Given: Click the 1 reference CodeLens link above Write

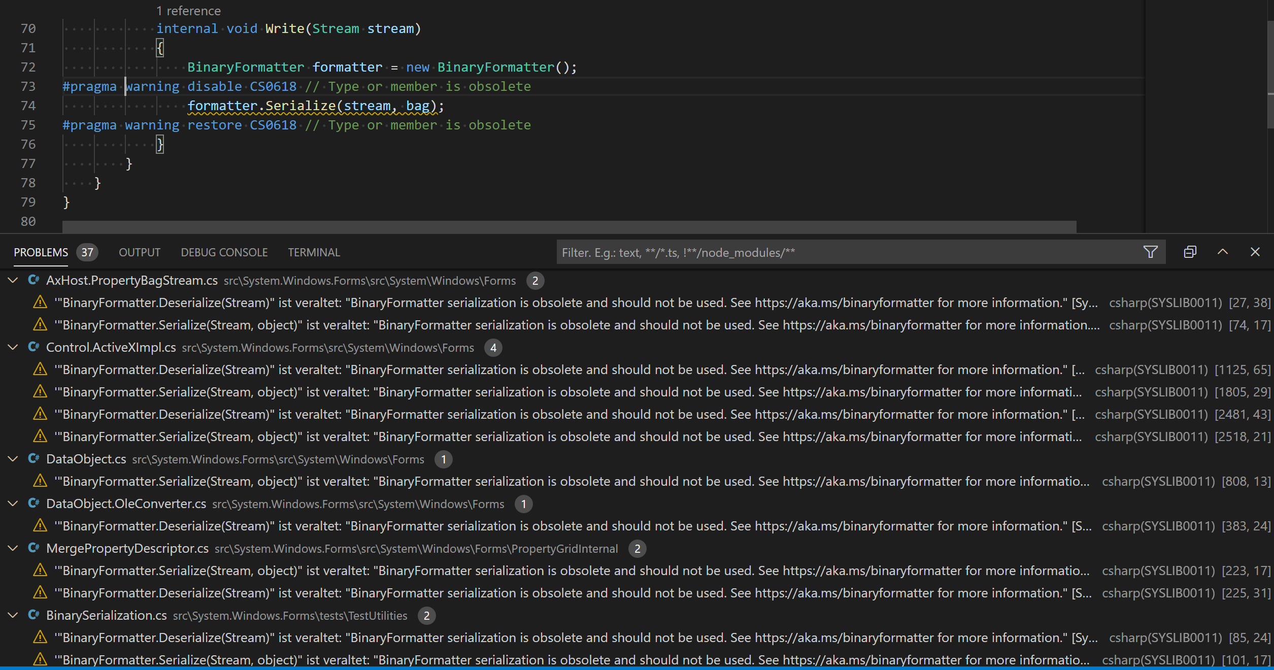Looking at the screenshot, I should [188, 10].
